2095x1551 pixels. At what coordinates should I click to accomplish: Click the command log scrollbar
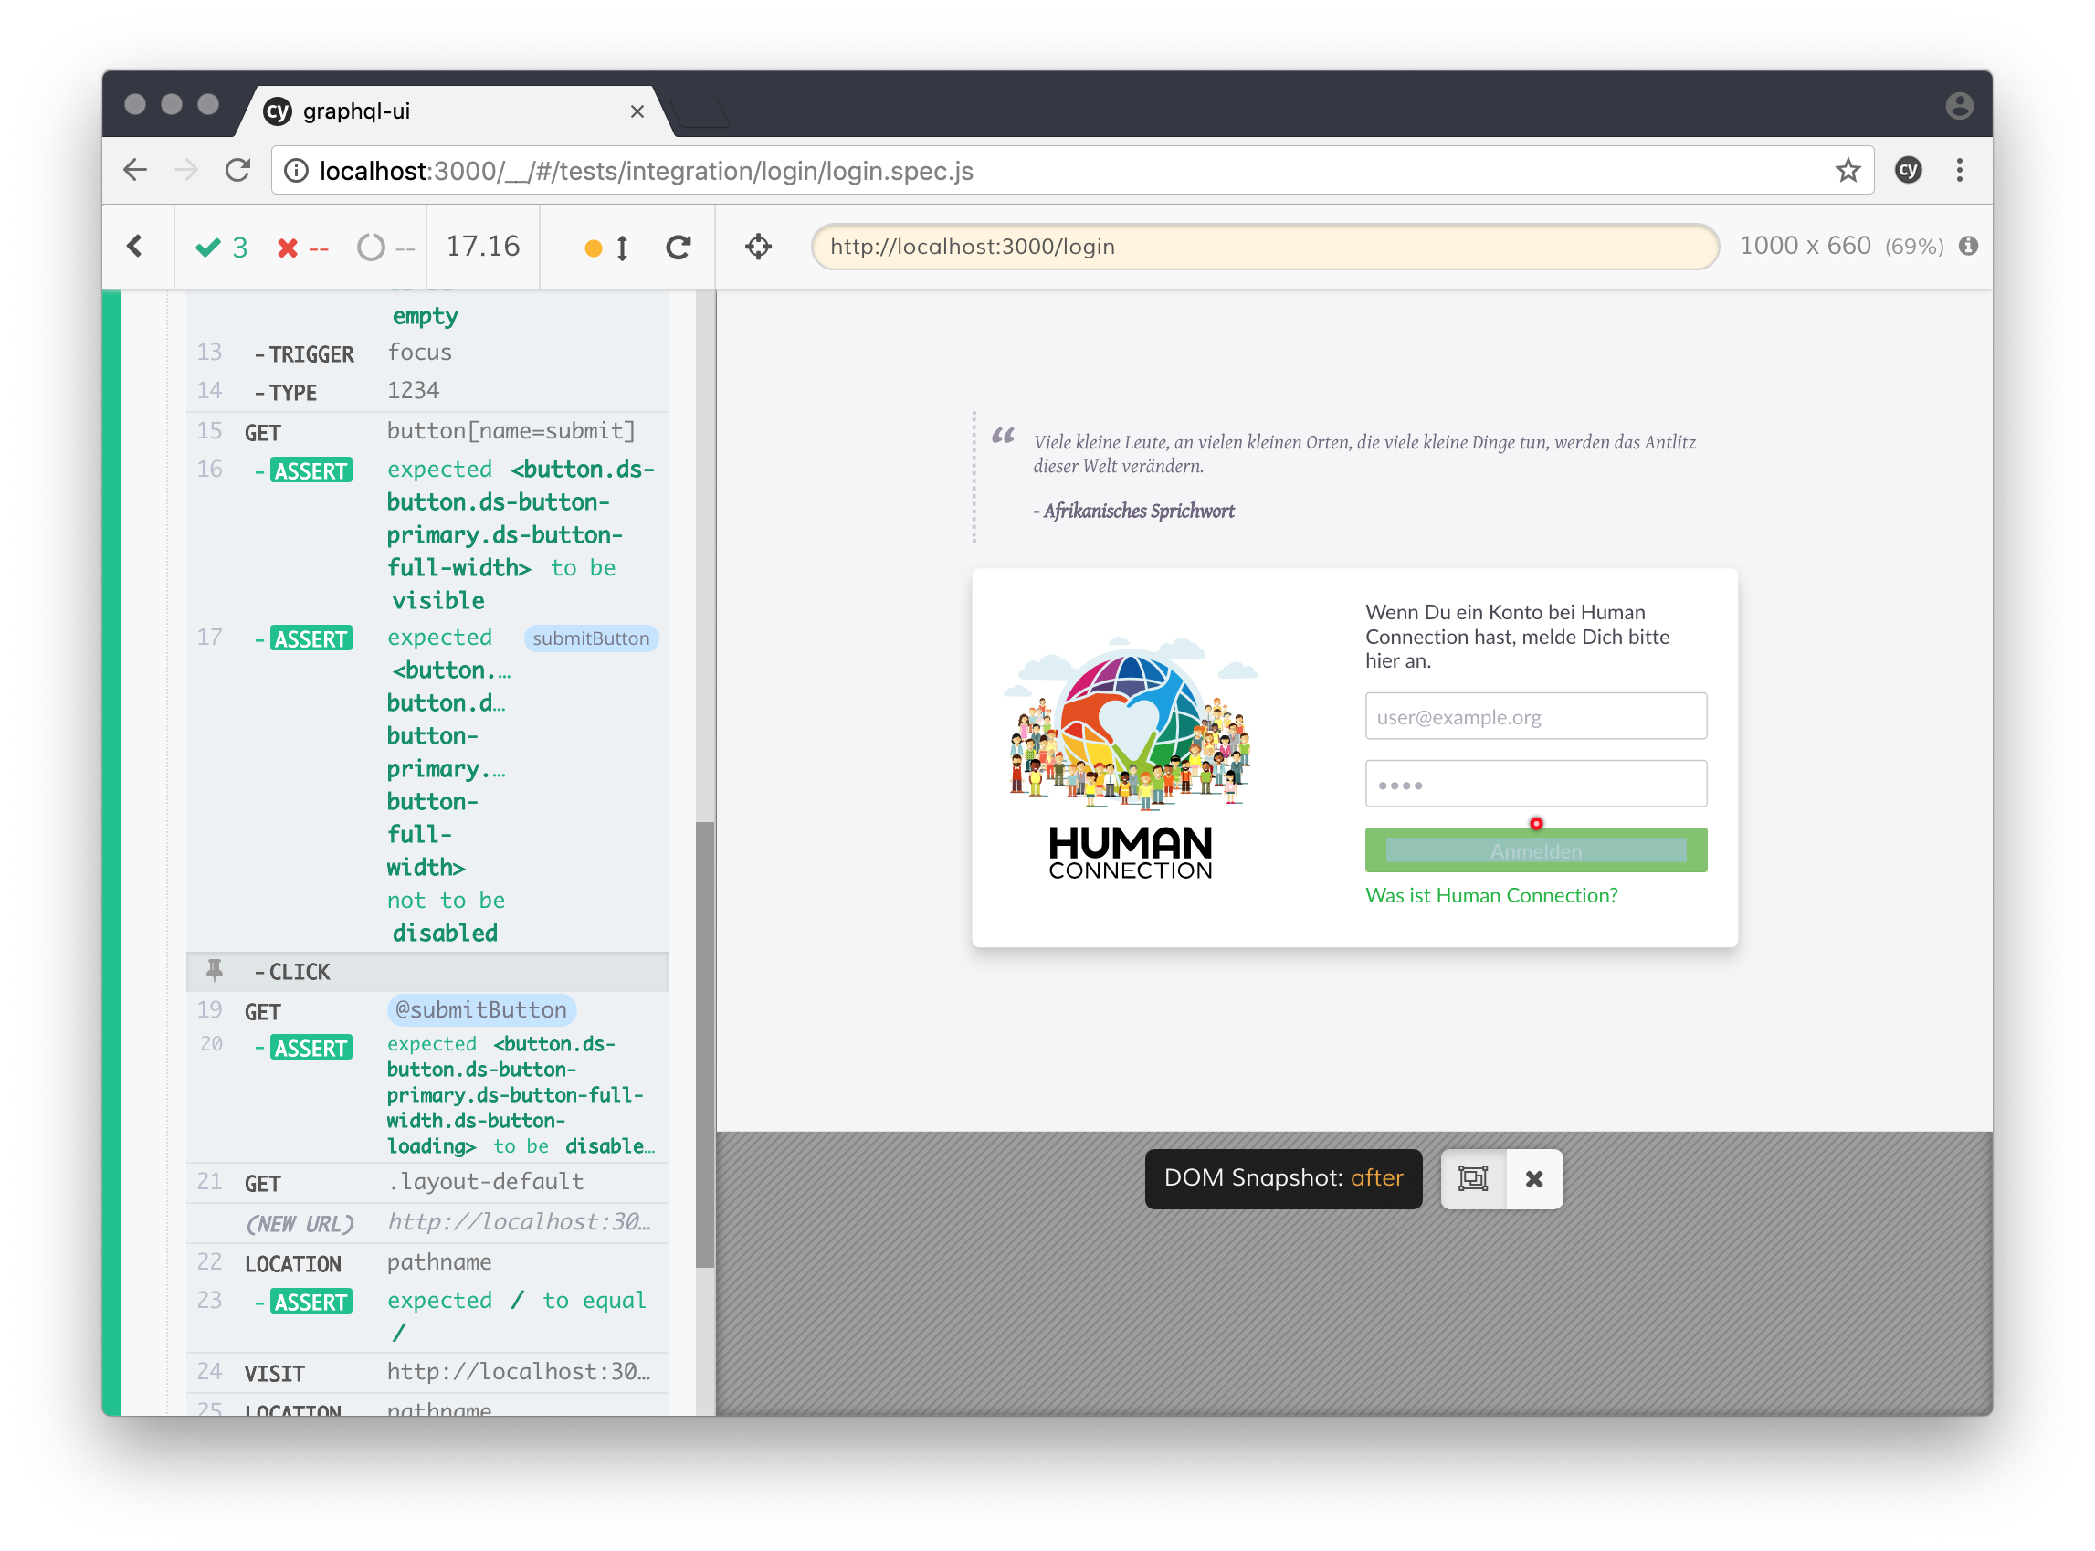704,1033
